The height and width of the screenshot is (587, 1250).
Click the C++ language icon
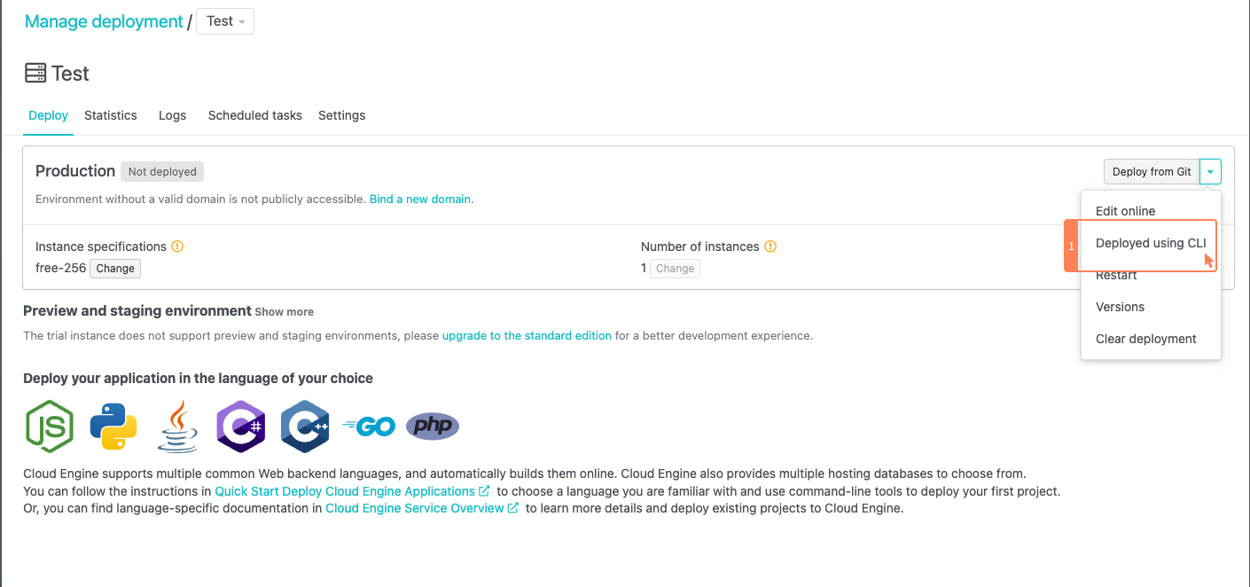(x=305, y=427)
